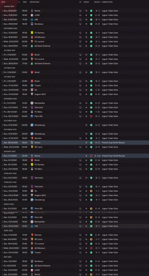The width and height of the screenshot is (149, 276).
Task: Click the LOSC club badge in the 15/8/2021 row
Action: (x=32, y=15)
